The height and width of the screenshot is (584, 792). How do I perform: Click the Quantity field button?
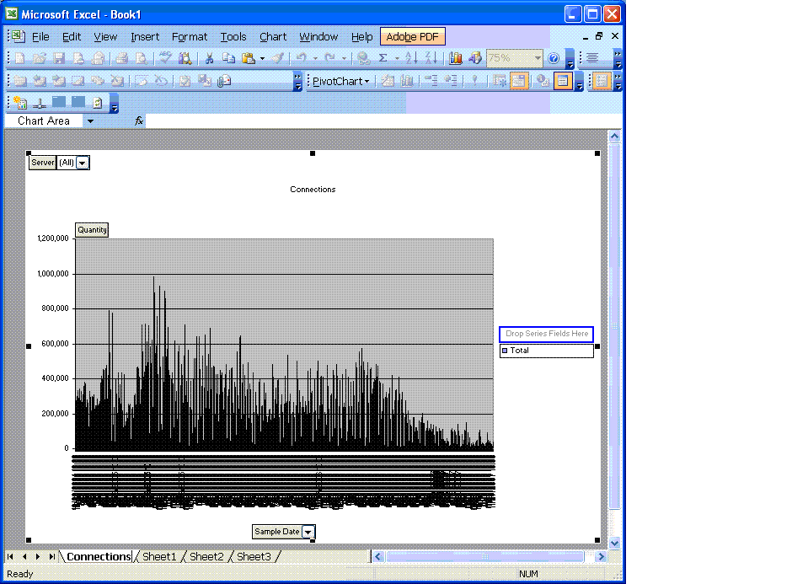pyautogui.click(x=92, y=230)
